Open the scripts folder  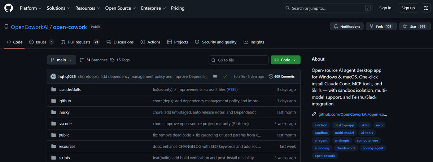(x=64, y=158)
